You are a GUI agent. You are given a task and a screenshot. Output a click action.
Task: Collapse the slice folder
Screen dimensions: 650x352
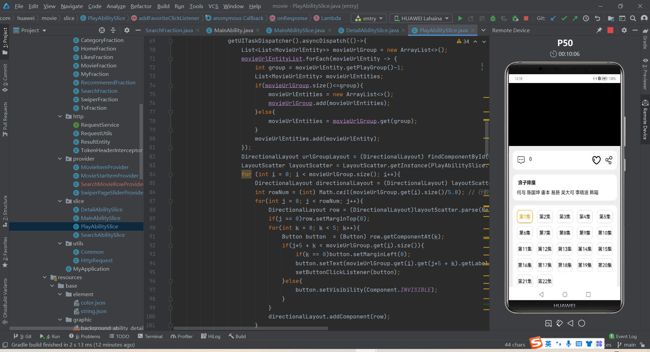[60, 201]
